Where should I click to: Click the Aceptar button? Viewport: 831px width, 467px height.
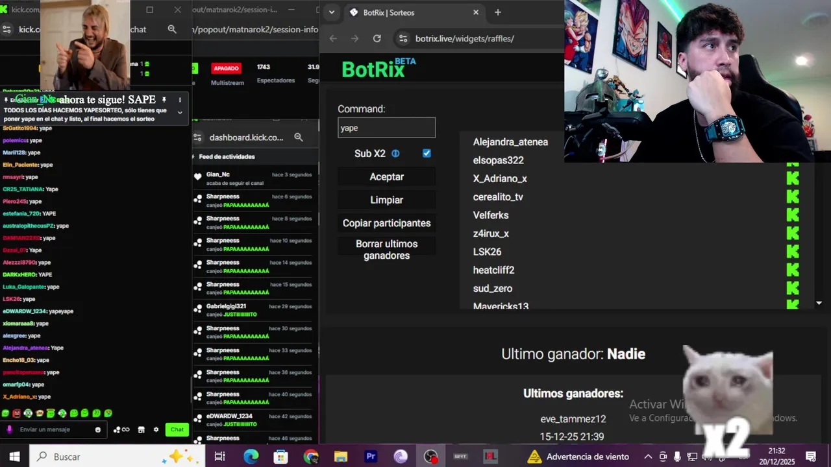(386, 176)
